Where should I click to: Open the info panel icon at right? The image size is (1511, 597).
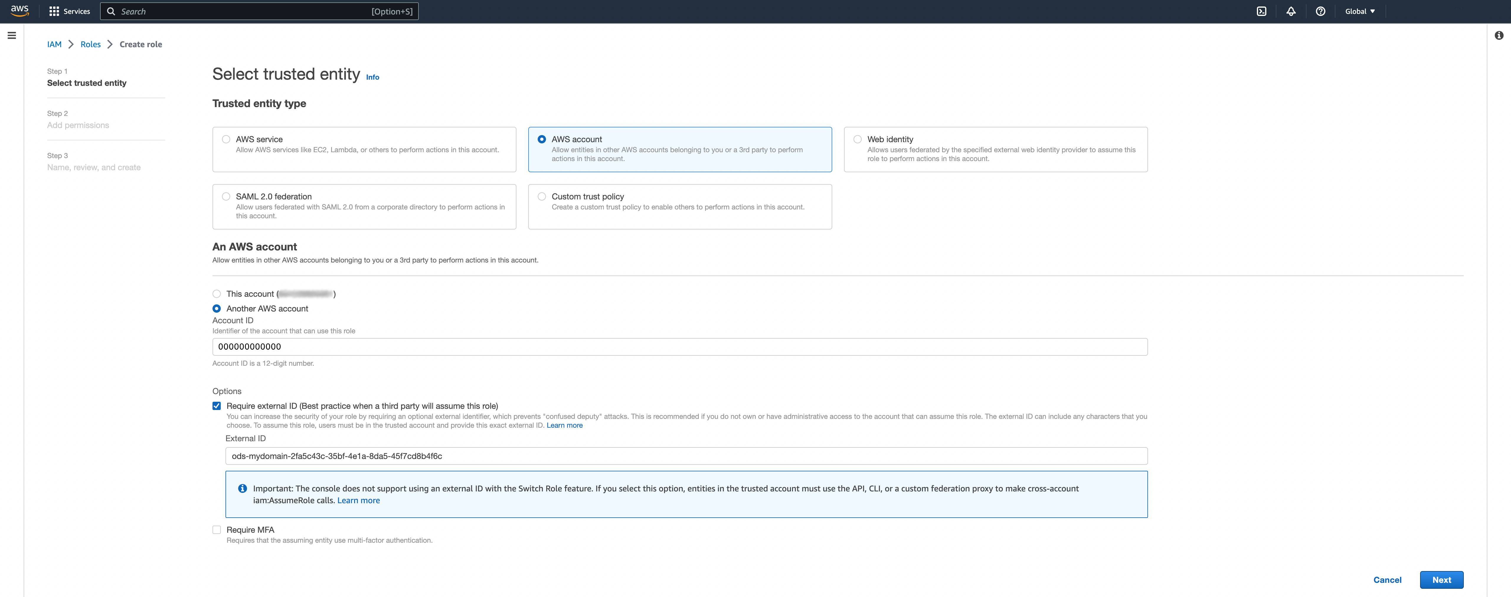click(x=1499, y=36)
